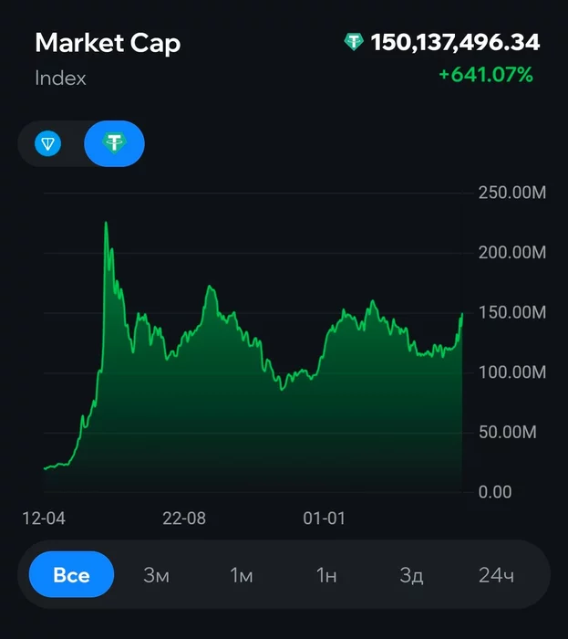Click the Market Cap title
568x639 pixels.
[108, 43]
